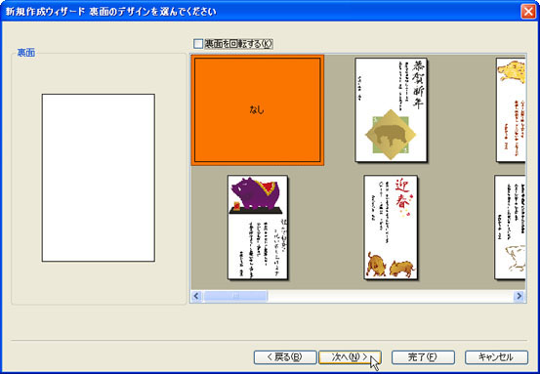Go back with the 戻る(B) button
Screen dimensions: 540x374
285,357
